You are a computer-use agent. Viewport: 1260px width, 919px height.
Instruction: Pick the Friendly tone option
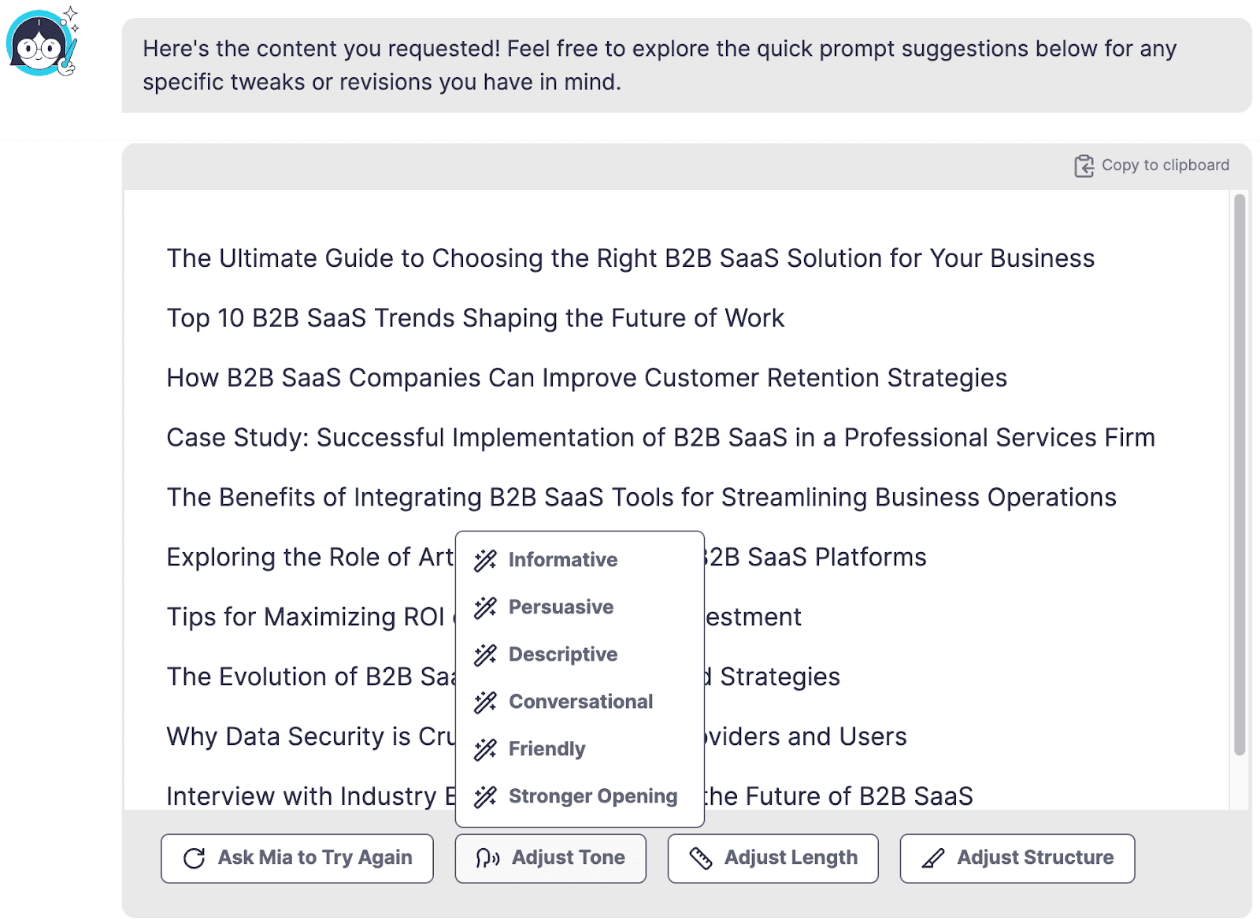547,748
